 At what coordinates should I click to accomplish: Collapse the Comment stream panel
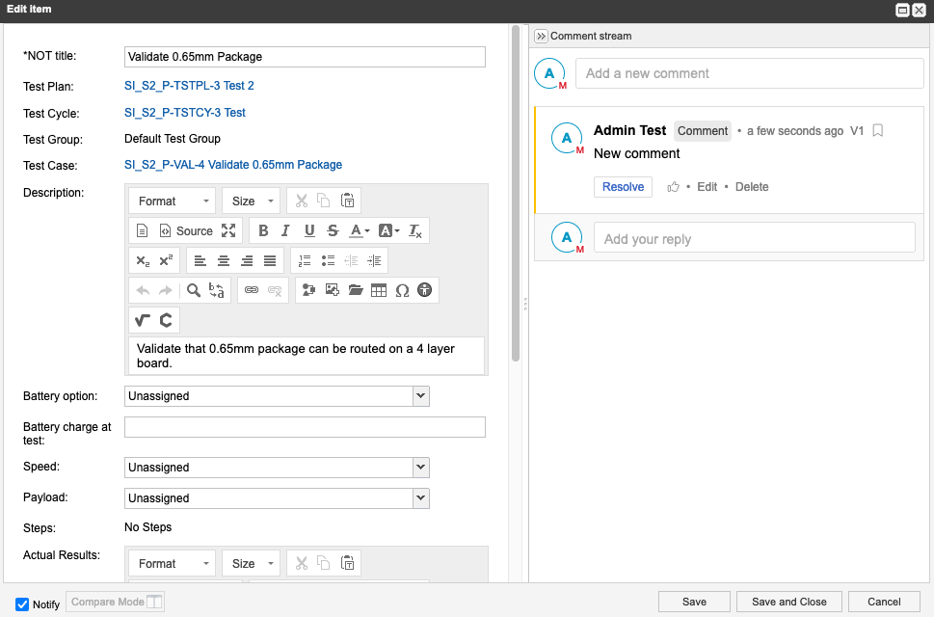coord(541,36)
